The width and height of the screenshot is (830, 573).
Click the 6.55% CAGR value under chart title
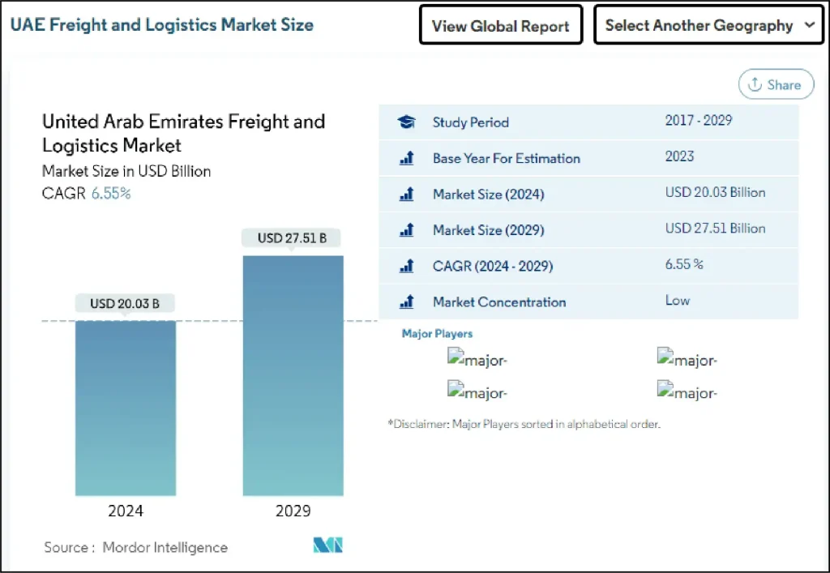point(111,194)
